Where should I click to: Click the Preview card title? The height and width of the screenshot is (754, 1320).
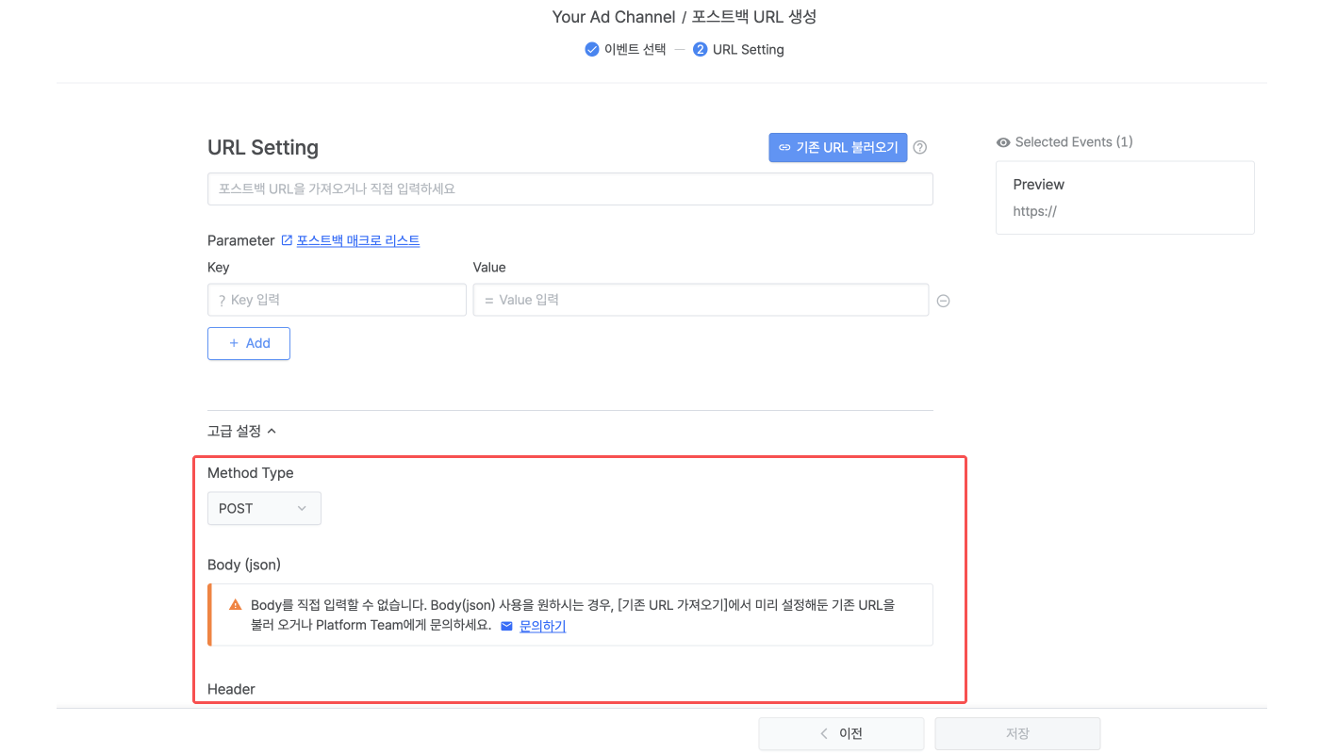(1039, 185)
